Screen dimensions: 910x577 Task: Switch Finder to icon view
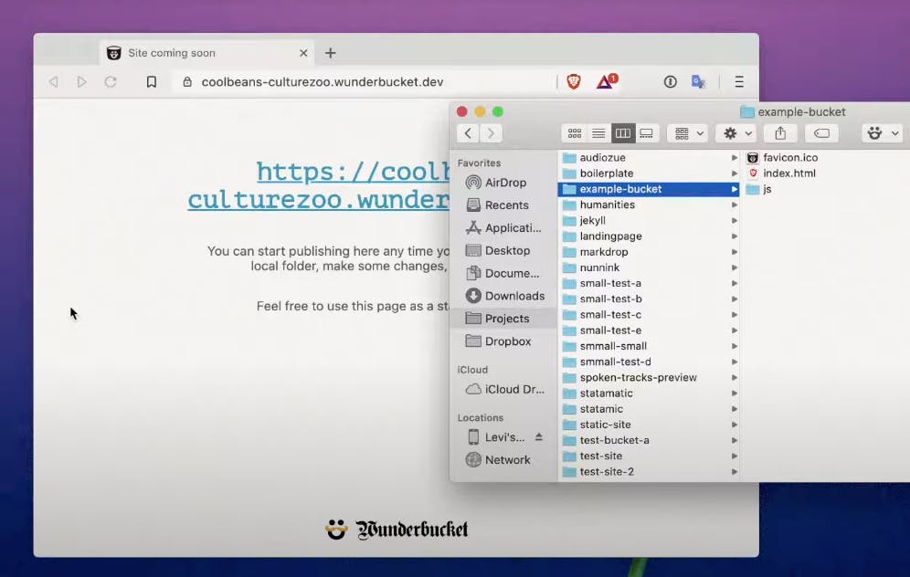coord(575,133)
